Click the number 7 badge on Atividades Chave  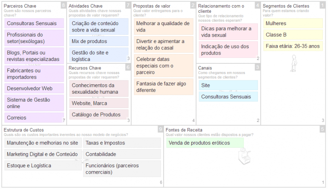tap(128, 5)
